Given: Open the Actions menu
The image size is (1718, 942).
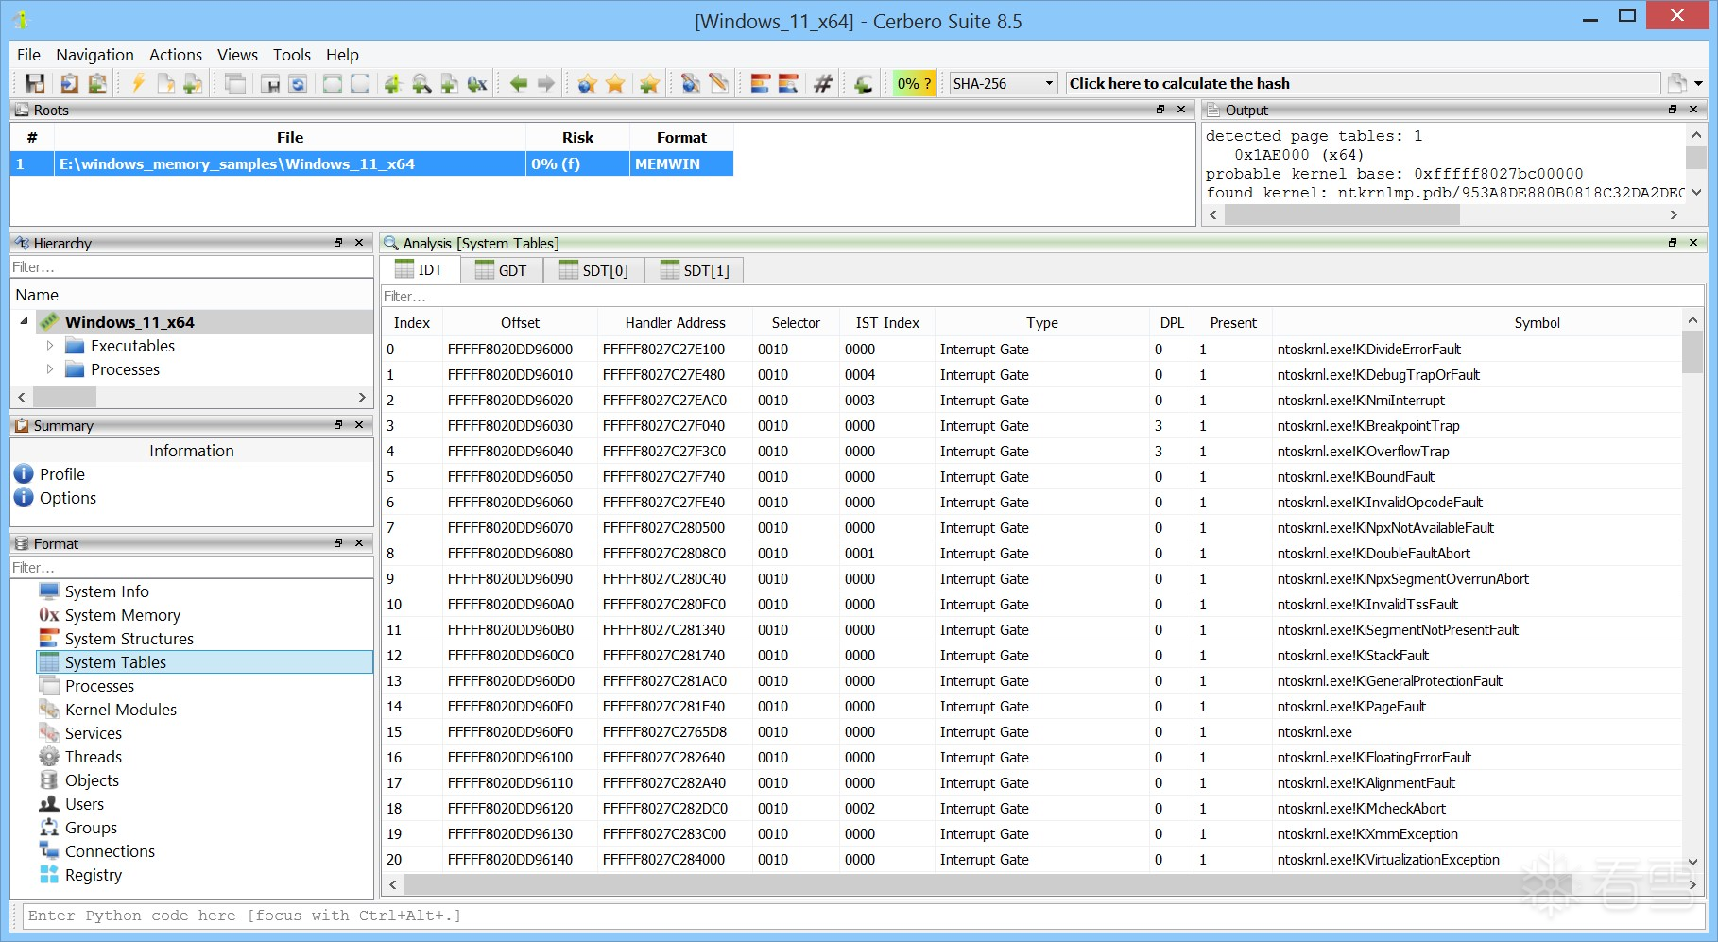Looking at the screenshot, I should pyautogui.click(x=176, y=55).
